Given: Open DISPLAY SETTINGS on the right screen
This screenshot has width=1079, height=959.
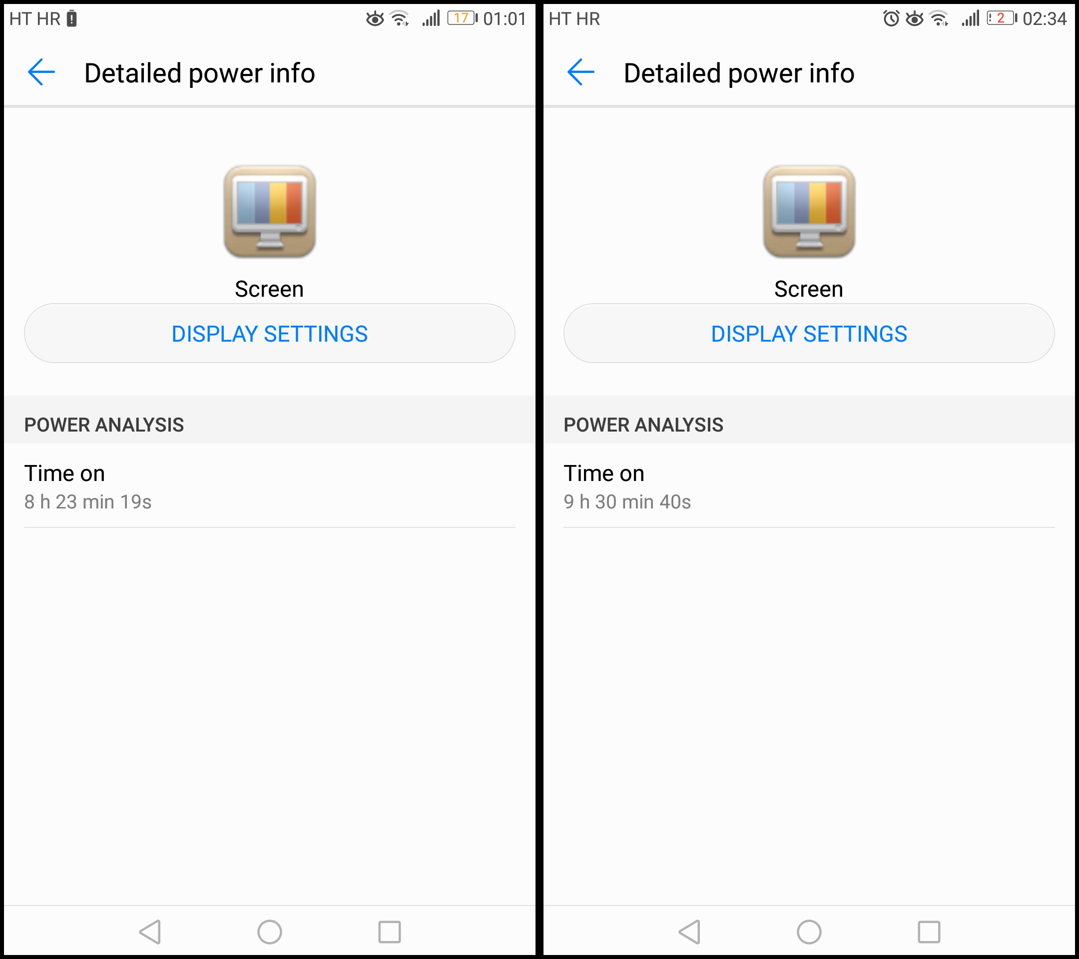Looking at the screenshot, I should coord(809,333).
